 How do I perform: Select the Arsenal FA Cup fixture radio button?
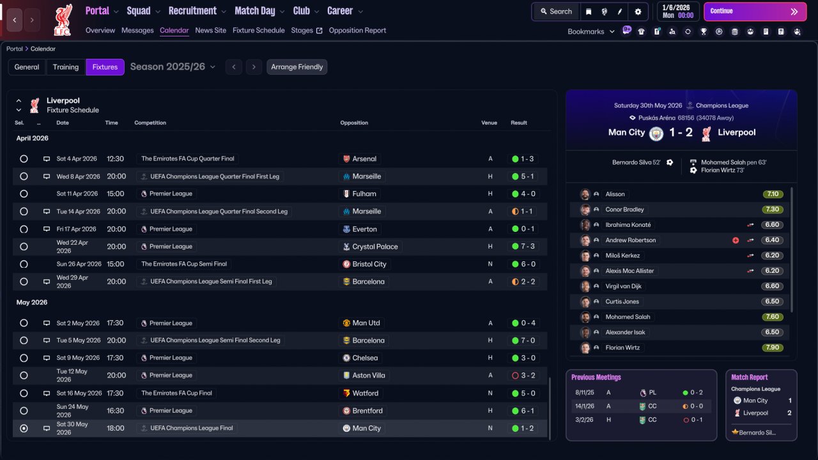point(24,158)
